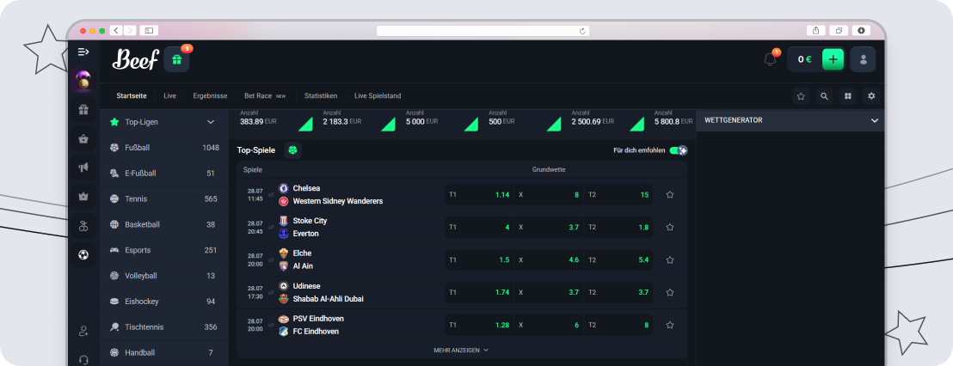Viewport: 953px width, 366px height.
Task: Select Tennis in sports list
Action: coord(164,198)
